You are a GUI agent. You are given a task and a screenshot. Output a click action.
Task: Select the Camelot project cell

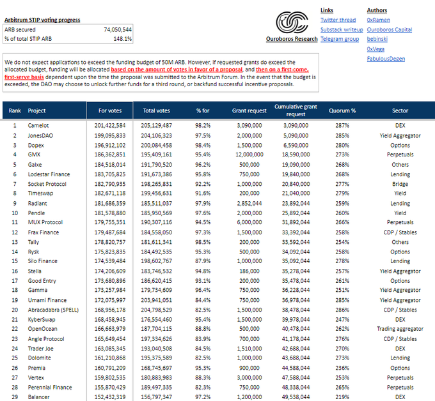click(38, 125)
